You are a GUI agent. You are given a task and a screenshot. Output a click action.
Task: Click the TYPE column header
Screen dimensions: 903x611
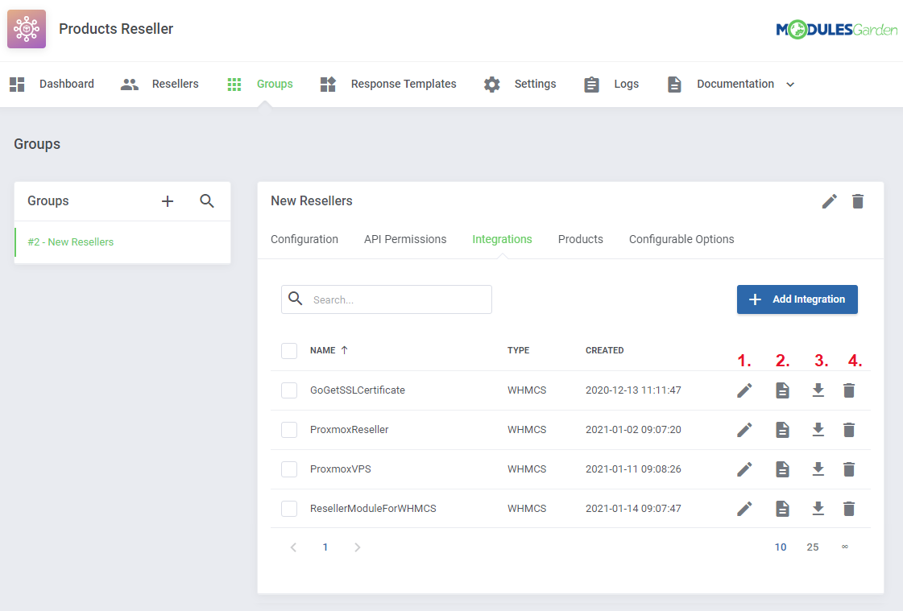pos(518,350)
